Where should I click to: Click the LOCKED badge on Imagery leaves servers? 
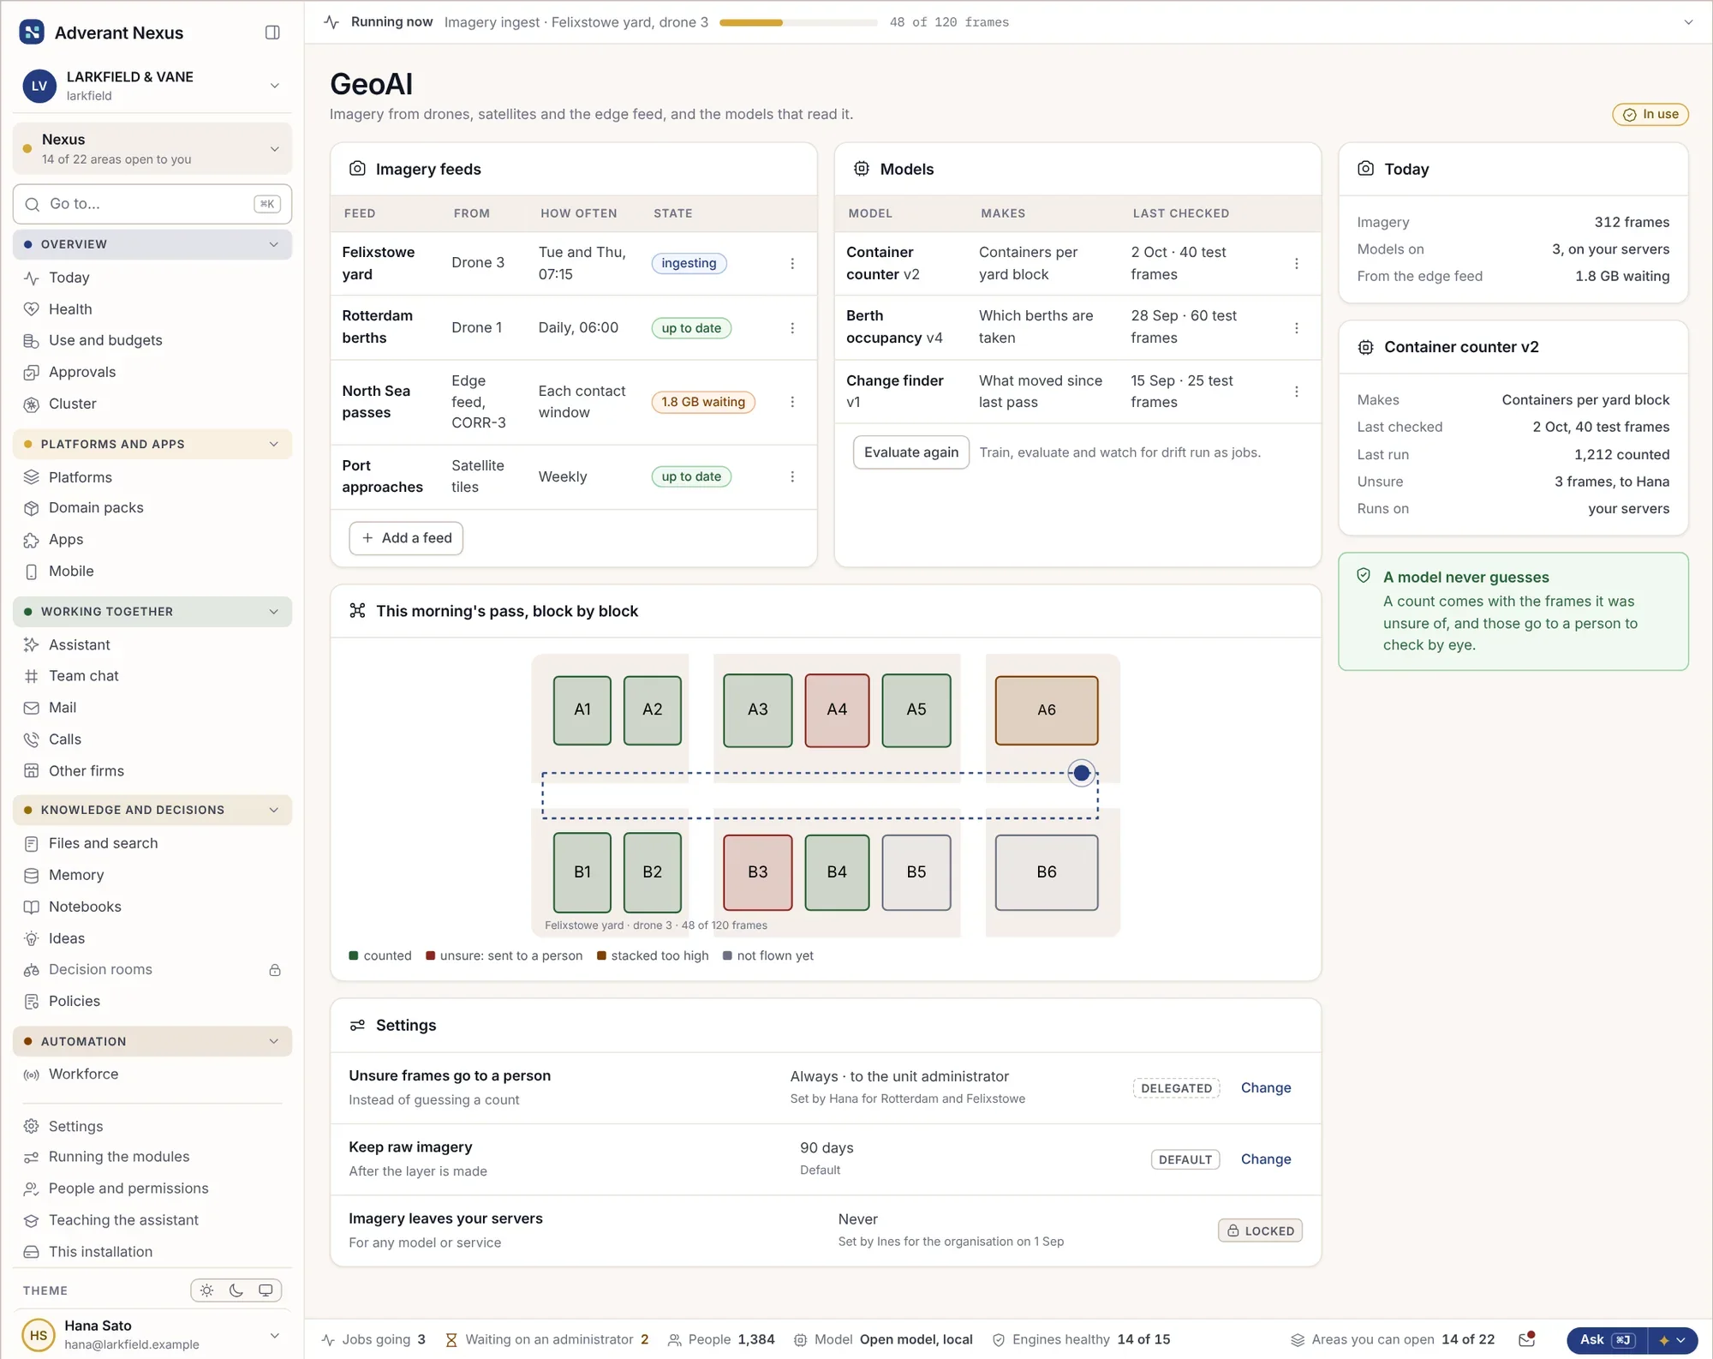tap(1260, 1230)
